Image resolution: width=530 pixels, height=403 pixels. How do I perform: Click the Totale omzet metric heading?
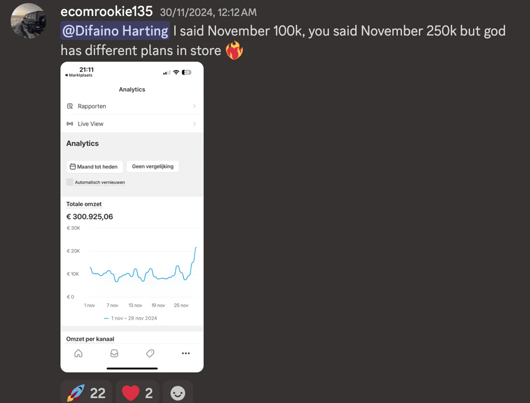[84, 204]
